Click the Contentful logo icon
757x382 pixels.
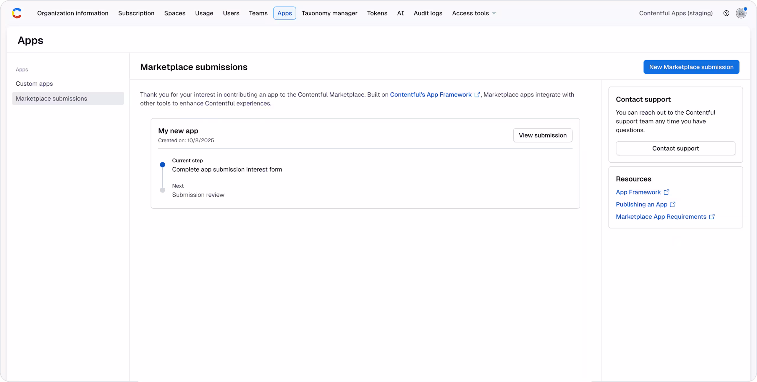tap(17, 13)
